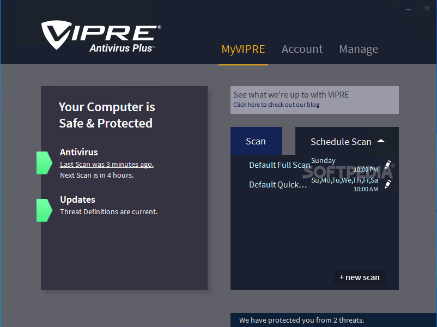Image resolution: width=437 pixels, height=327 pixels.
Task: Edit the Default Full Scan schedule pencil
Action: tap(387, 165)
